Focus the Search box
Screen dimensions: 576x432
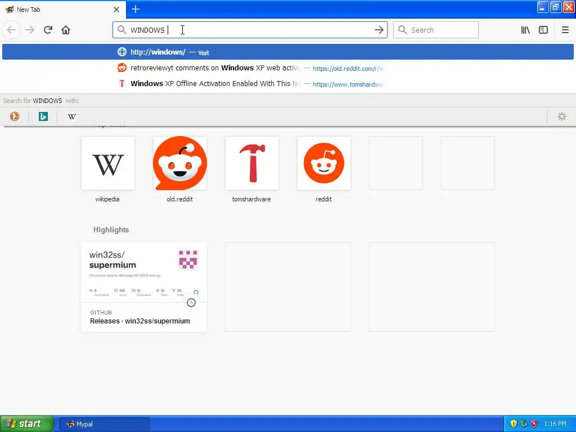436,30
